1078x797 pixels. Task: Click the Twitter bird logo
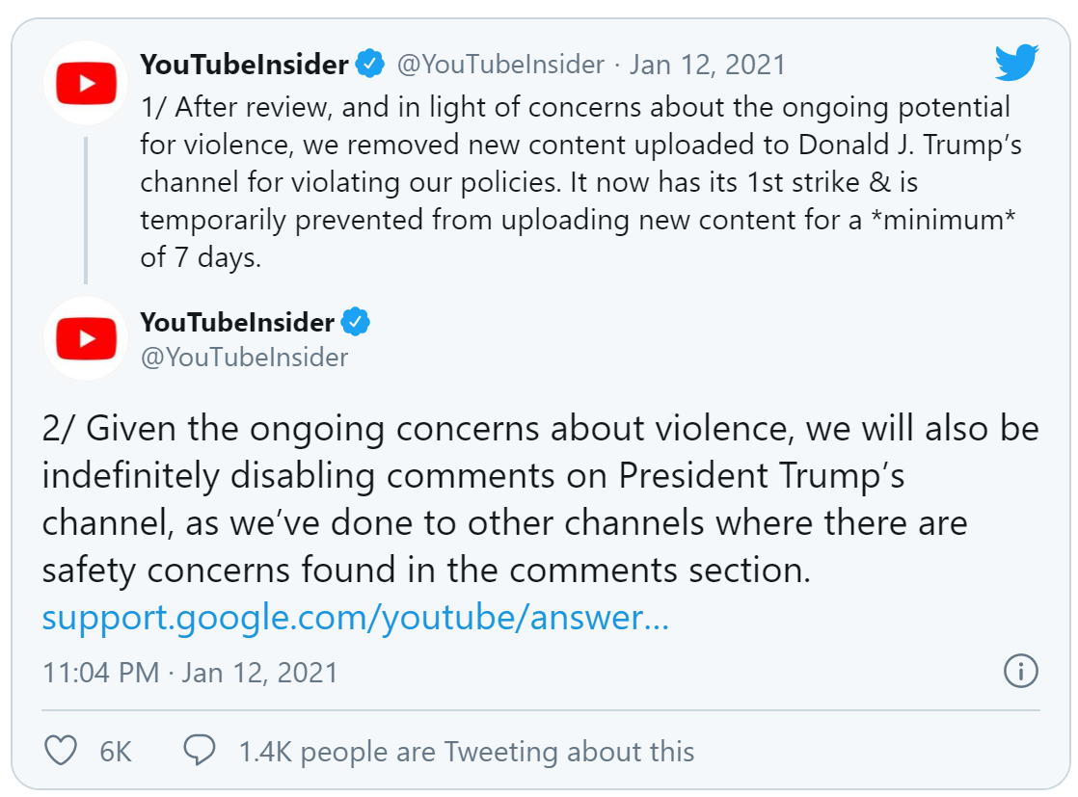point(1016,63)
